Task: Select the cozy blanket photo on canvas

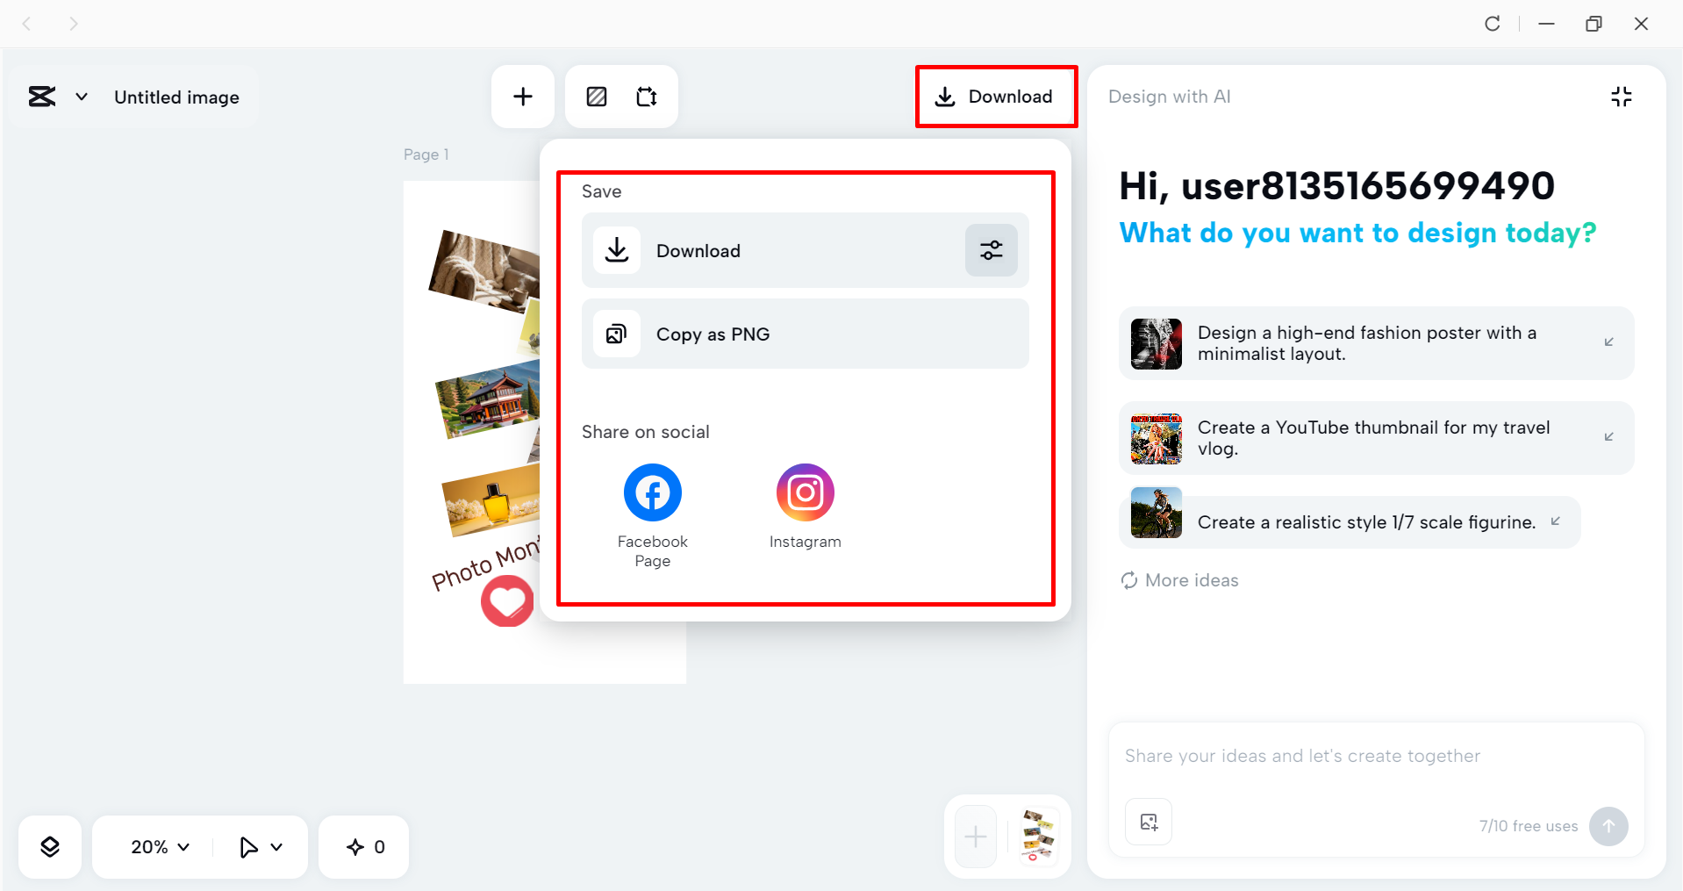Action: pyautogui.click(x=484, y=270)
